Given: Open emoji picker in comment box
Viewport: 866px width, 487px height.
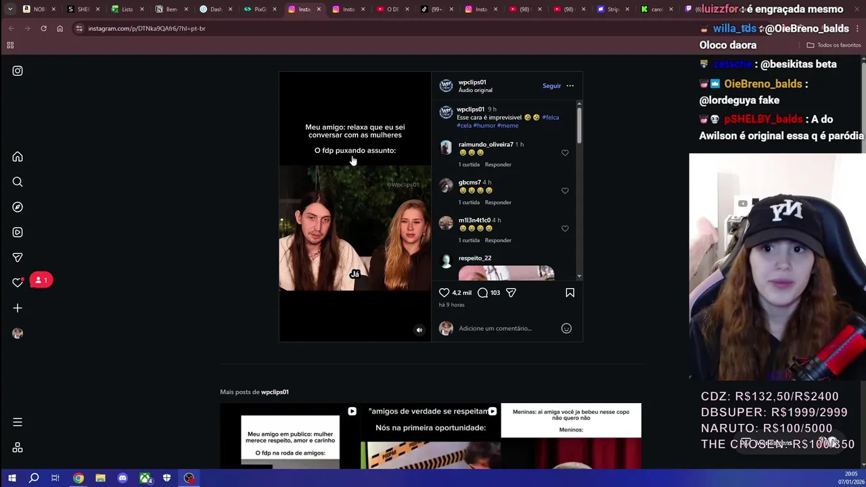Looking at the screenshot, I should [x=566, y=329].
